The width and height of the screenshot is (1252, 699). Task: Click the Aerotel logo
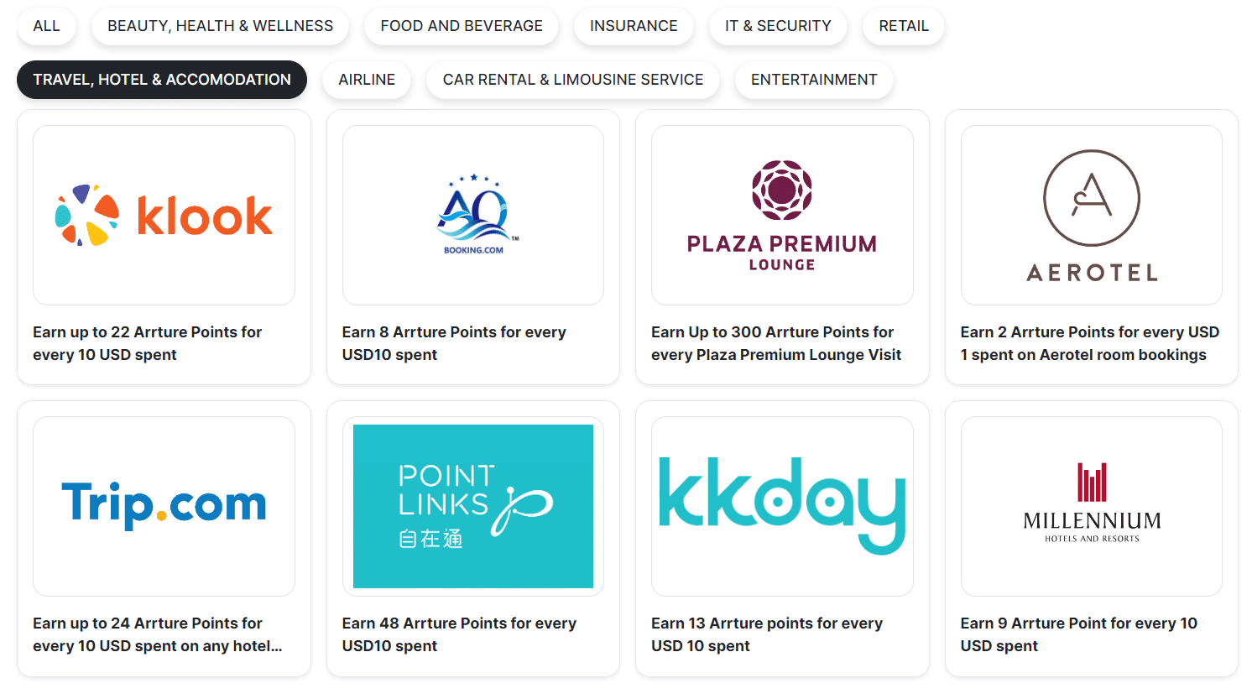pyautogui.click(x=1091, y=216)
